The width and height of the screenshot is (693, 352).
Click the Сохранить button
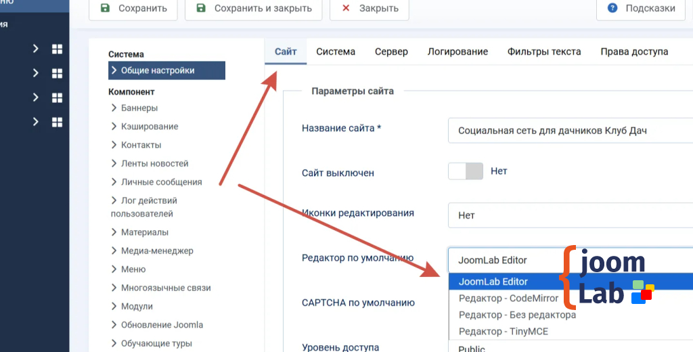tap(133, 8)
